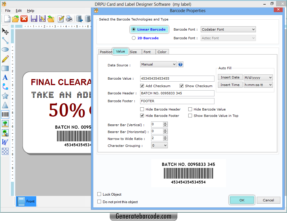Select the curve arc tool
Image resolution: width=287 pixels, height=221 pixels.
click(5, 87)
